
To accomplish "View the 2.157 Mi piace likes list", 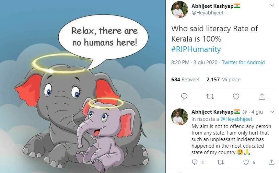I will point(223,80).
